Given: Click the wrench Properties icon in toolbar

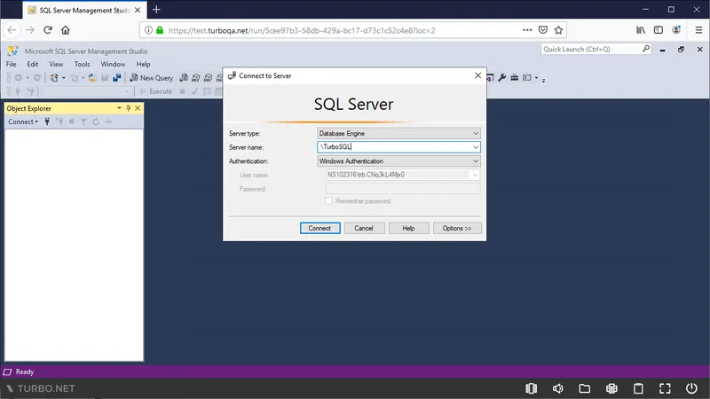Looking at the screenshot, I should [x=501, y=78].
